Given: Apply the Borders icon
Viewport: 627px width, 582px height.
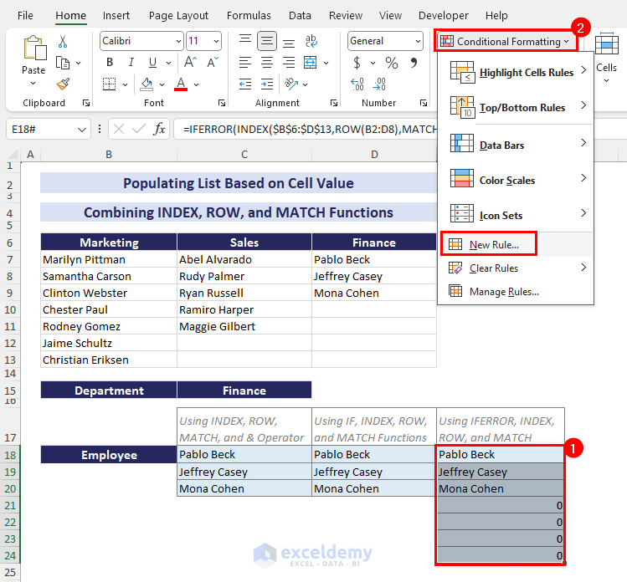Looking at the screenshot, I should point(109,84).
